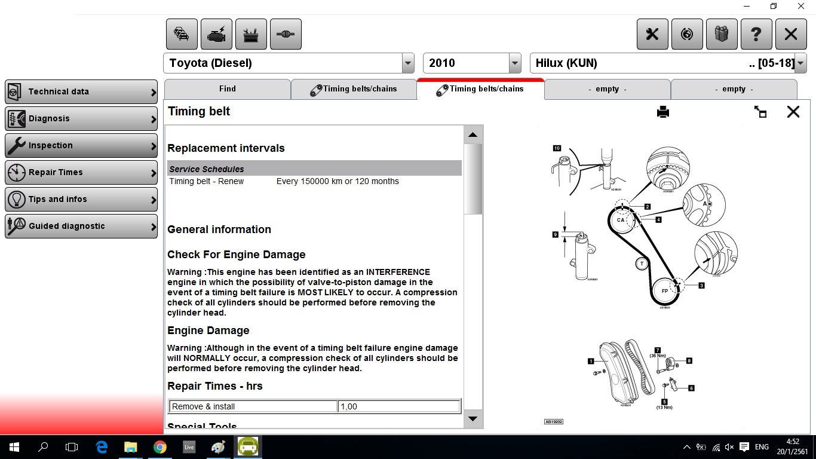Screen dimensions: 816x459
Task: Click the 'Remove & install' table cell
Action: [253, 406]
